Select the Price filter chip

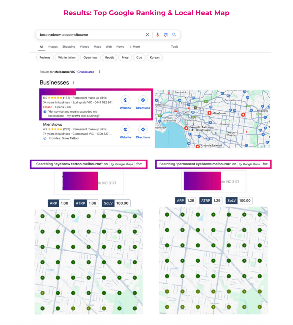[x=125, y=57]
